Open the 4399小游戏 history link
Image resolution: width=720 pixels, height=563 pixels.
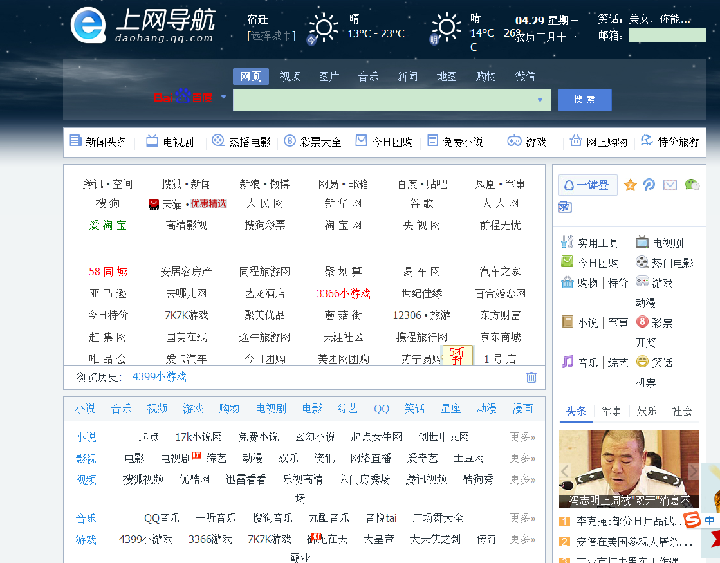[160, 376]
